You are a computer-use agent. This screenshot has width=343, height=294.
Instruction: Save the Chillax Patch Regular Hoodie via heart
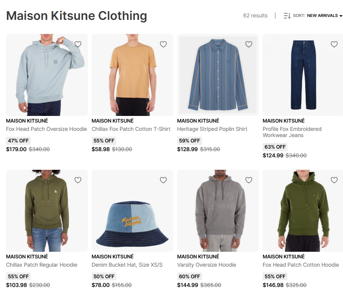[x=78, y=180]
